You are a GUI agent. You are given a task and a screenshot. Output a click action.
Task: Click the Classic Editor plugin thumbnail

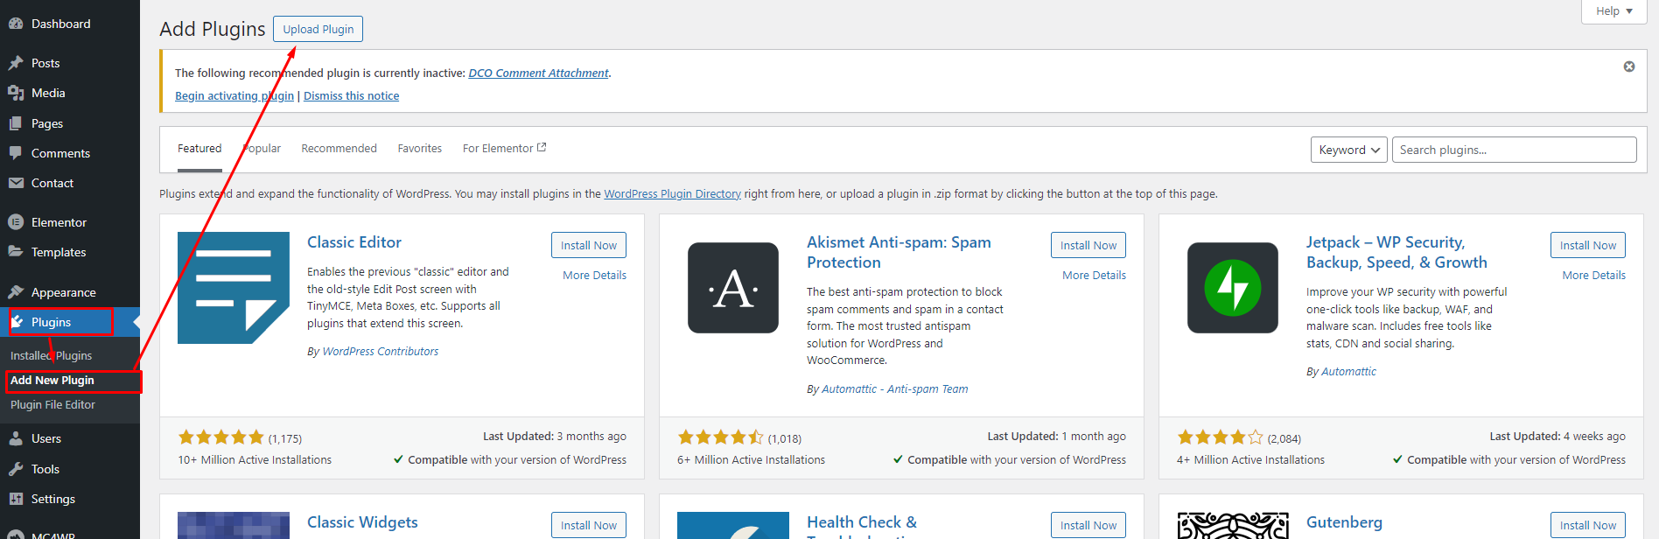click(x=234, y=288)
